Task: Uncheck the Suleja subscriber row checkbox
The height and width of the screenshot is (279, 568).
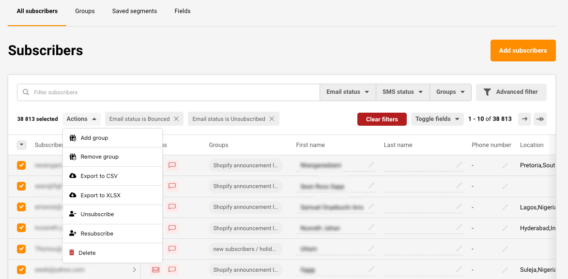Action: pos(21,270)
